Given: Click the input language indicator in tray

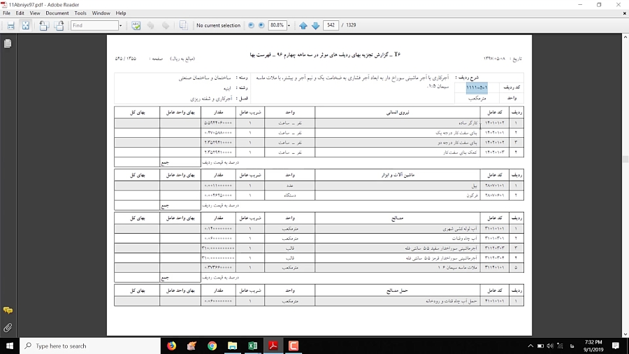Looking at the screenshot, I should click(x=572, y=346).
